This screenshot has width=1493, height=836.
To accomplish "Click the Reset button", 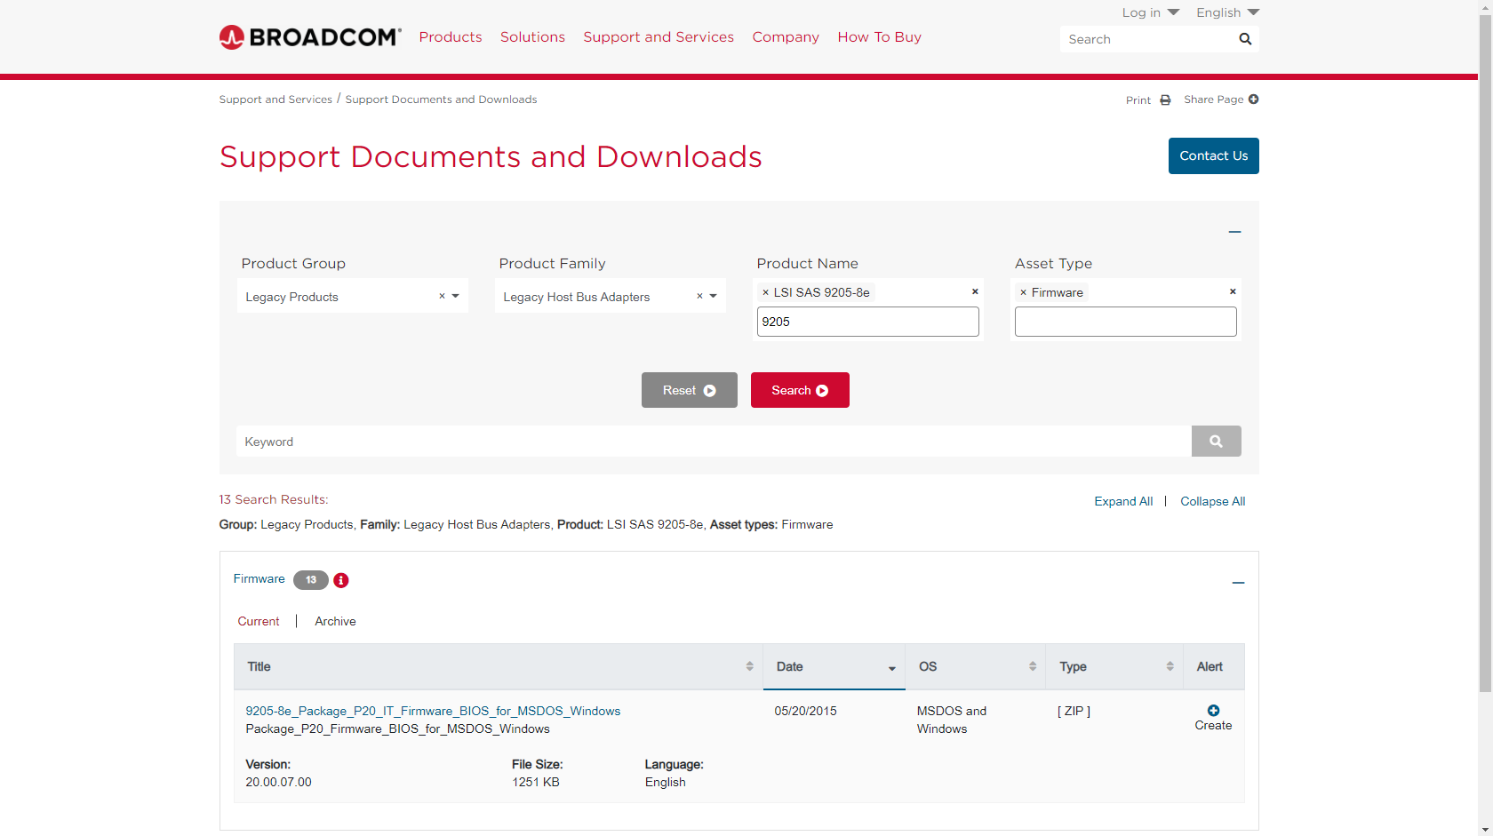I will [690, 390].
